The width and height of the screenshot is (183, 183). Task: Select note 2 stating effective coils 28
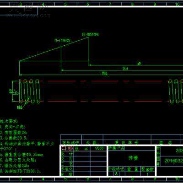point(14,132)
